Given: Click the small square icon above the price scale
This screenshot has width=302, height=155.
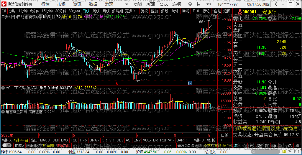Looking at the screenshot, I should click(x=215, y=17).
